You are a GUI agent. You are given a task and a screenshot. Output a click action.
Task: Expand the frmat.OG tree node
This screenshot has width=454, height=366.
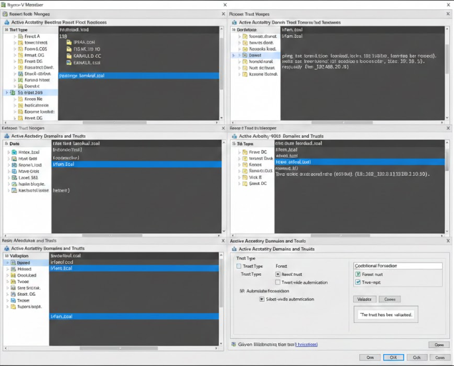coord(15,55)
